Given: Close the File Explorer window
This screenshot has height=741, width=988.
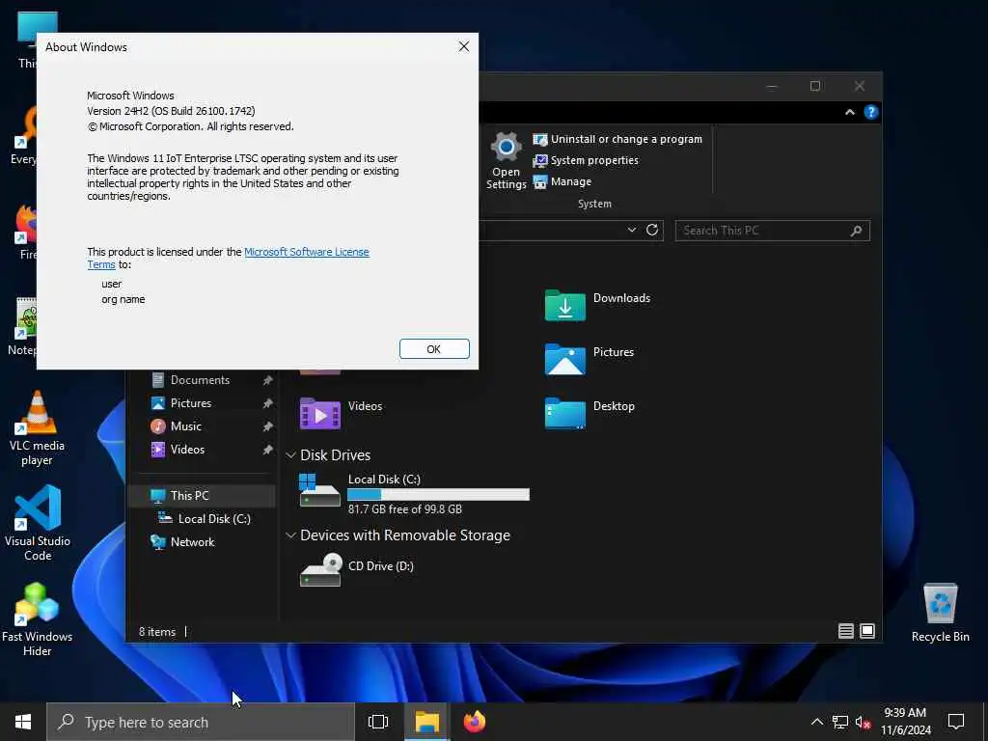Looking at the screenshot, I should tap(860, 86).
